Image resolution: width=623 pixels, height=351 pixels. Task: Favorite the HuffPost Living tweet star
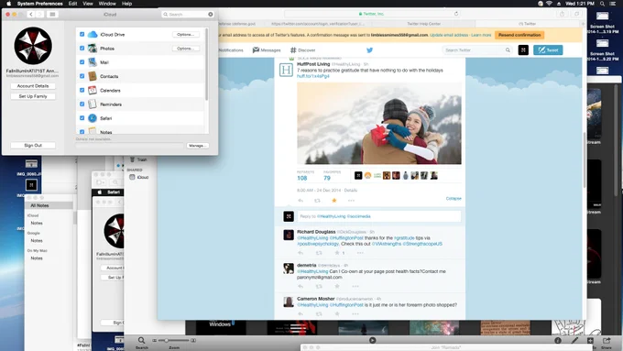pos(334,201)
